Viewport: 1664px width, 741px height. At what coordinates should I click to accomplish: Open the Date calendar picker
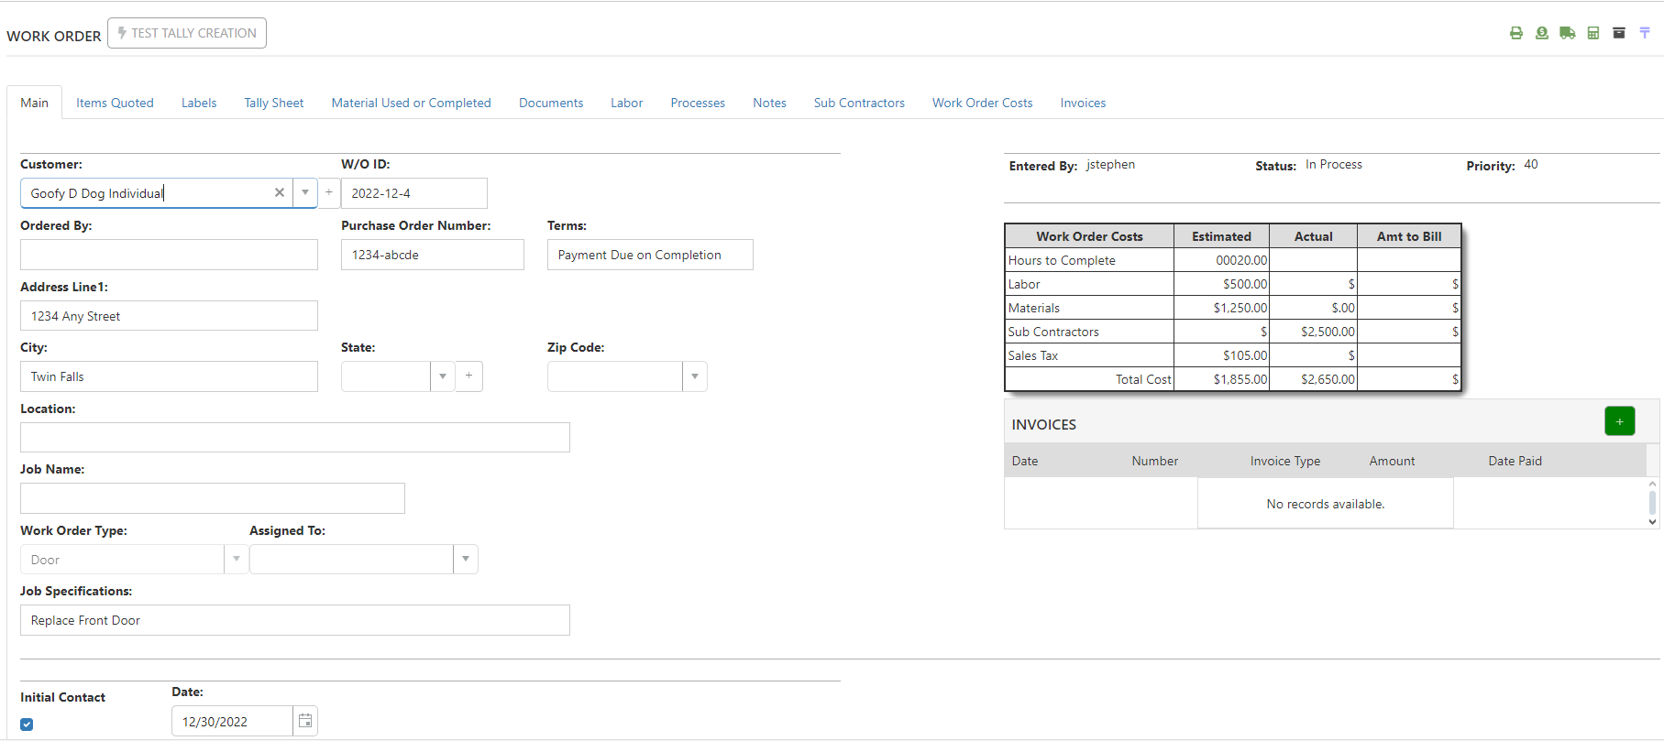(305, 721)
